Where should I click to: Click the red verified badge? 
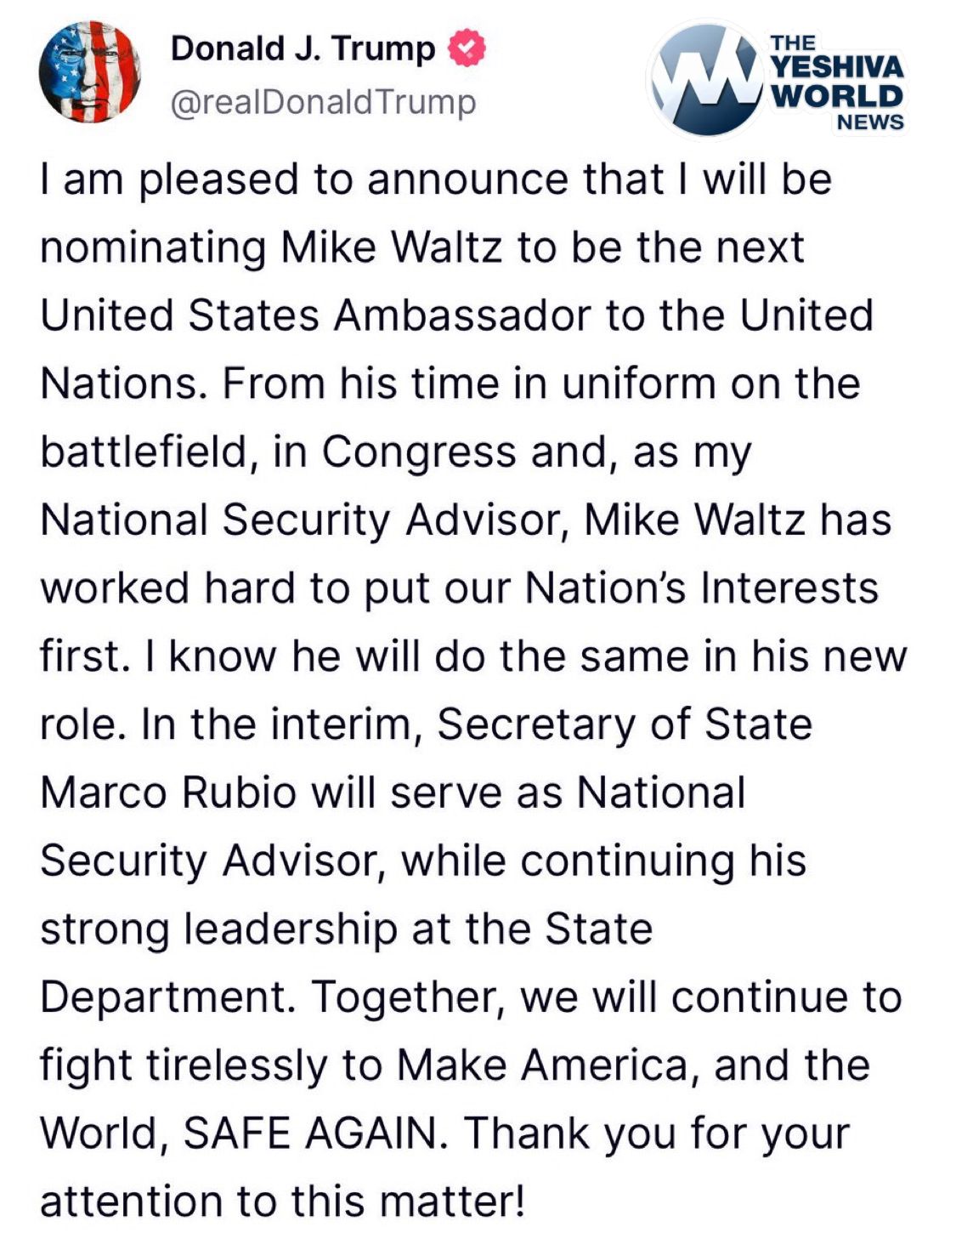click(x=467, y=49)
